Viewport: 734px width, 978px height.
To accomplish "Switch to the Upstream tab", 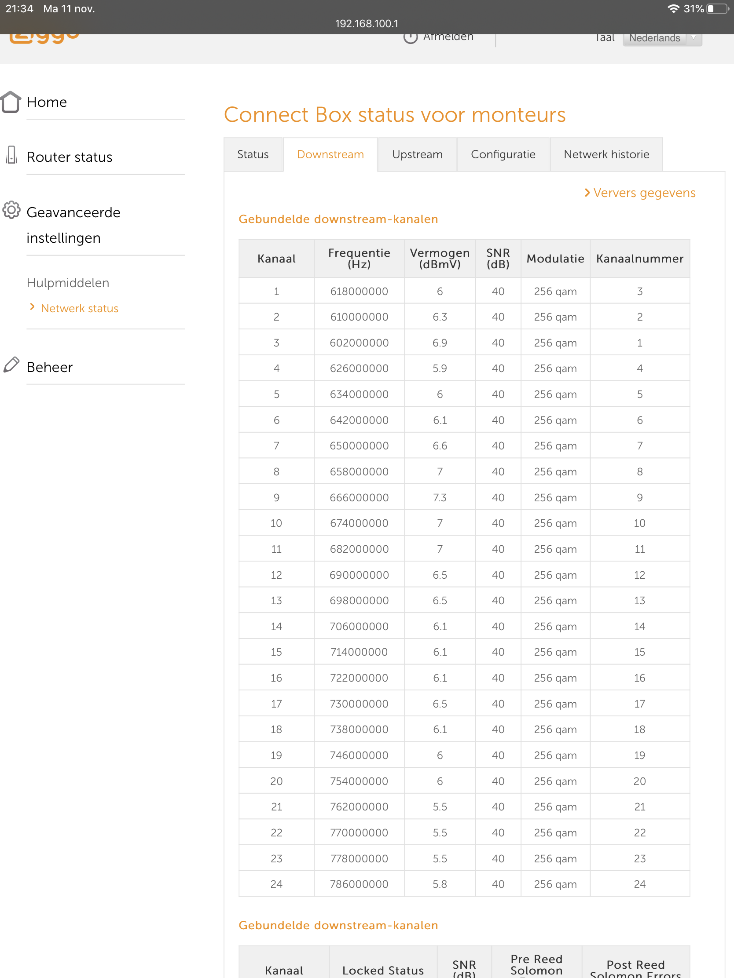I will [x=417, y=154].
